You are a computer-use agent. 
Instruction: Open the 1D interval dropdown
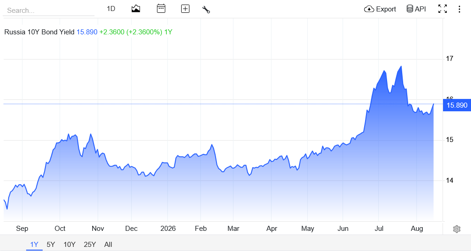pyautogui.click(x=111, y=9)
